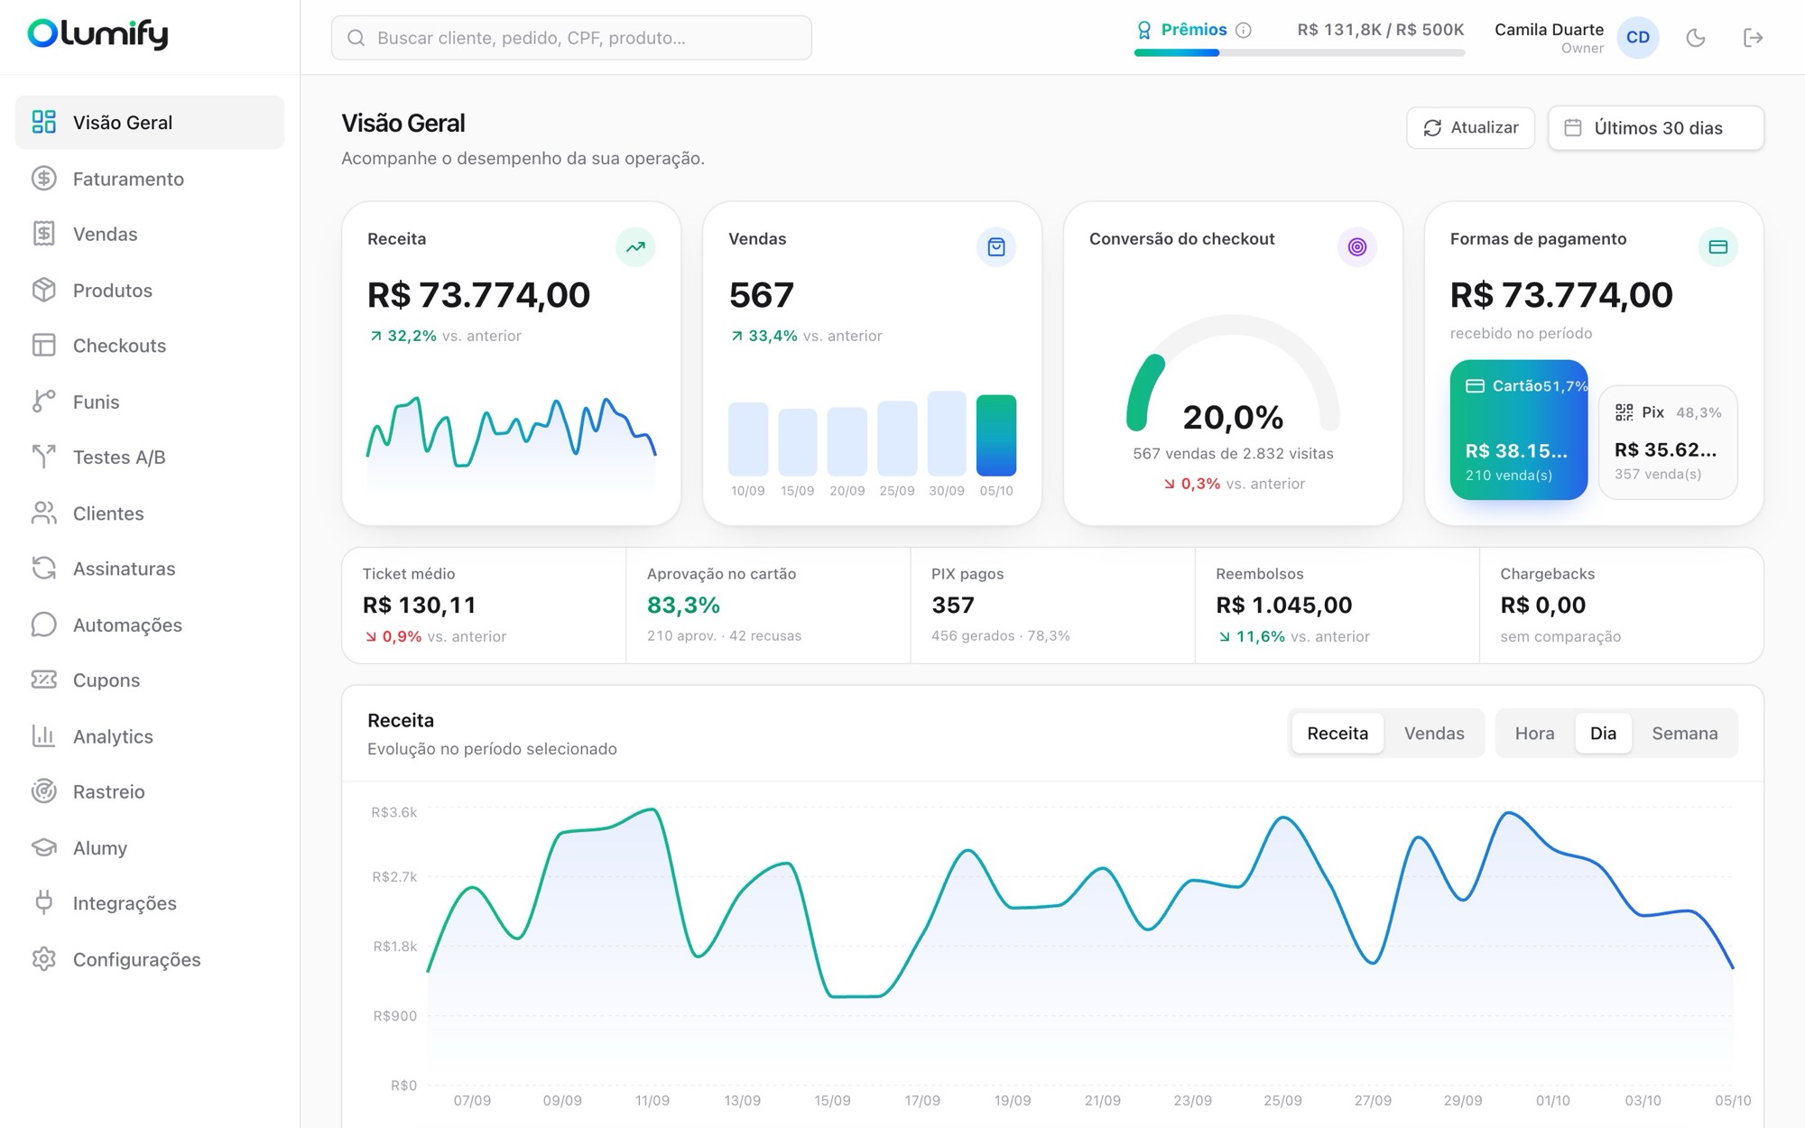Viewport: 1805px width, 1128px height.
Task: Set chart granularity to Dia
Action: [x=1603, y=733]
